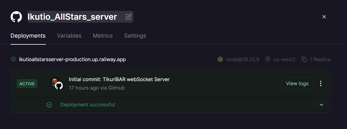Viewport: 347px width, 129px height.
Task: Click the Deployment successful status text
Action: 88,105
